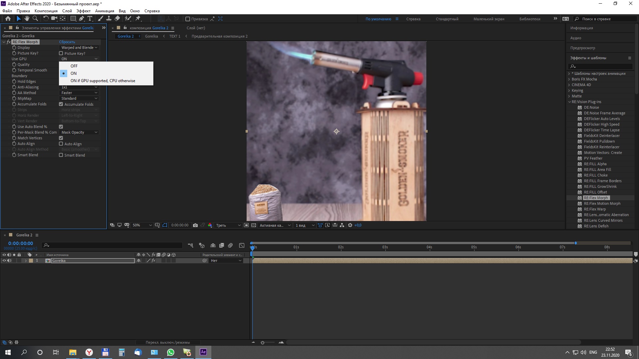Hide the Gorelka layer with eye icon
The width and height of the screenshot is (639, 359).
pos(4,261)
